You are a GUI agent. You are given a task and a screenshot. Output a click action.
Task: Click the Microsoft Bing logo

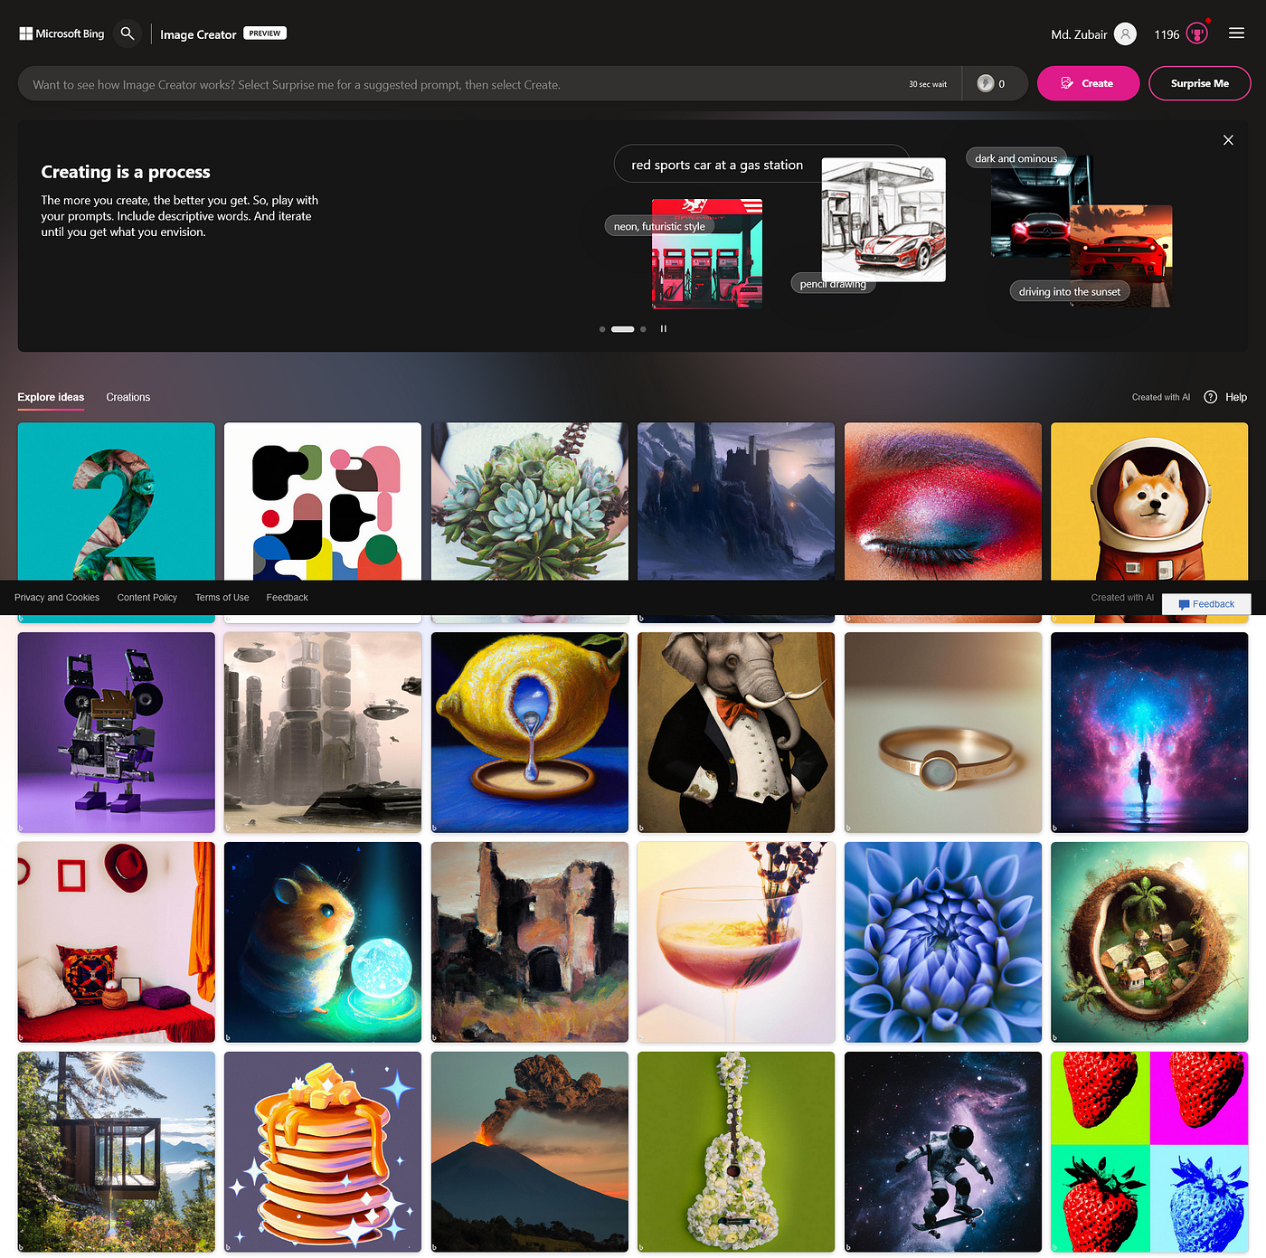click(x=61, y=33)
